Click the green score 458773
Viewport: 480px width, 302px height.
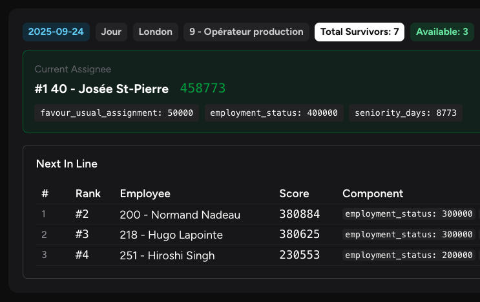(203, 89)
